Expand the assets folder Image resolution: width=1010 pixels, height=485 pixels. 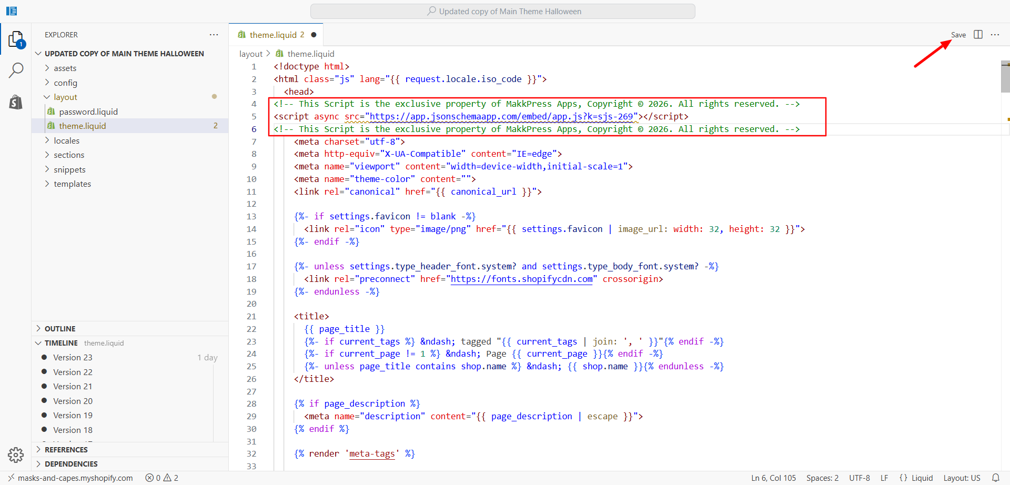click(x=65, y=68)
